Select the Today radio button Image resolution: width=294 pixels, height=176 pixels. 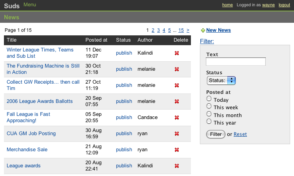click(209, 99)
